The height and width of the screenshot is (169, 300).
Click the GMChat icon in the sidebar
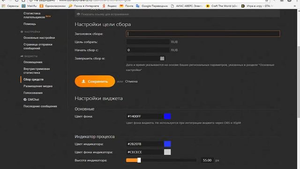pyautogui.click(x=25, y=100)
